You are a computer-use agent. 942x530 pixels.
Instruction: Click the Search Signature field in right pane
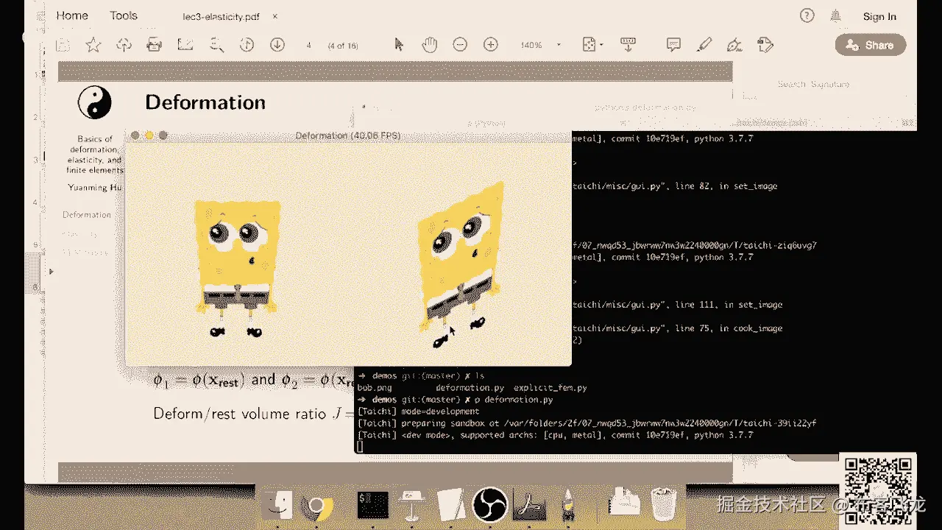tap(813, 84)
